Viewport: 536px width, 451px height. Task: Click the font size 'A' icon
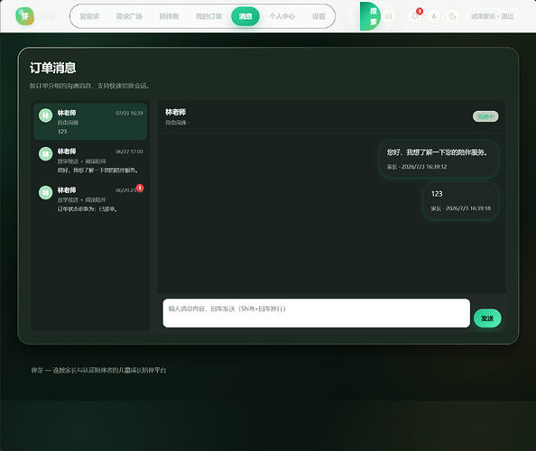[x=434, y=16]
